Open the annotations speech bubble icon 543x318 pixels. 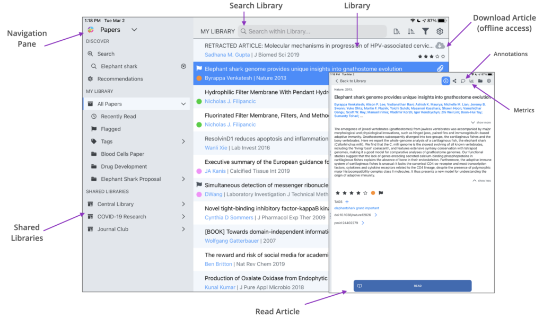(463, 81)
